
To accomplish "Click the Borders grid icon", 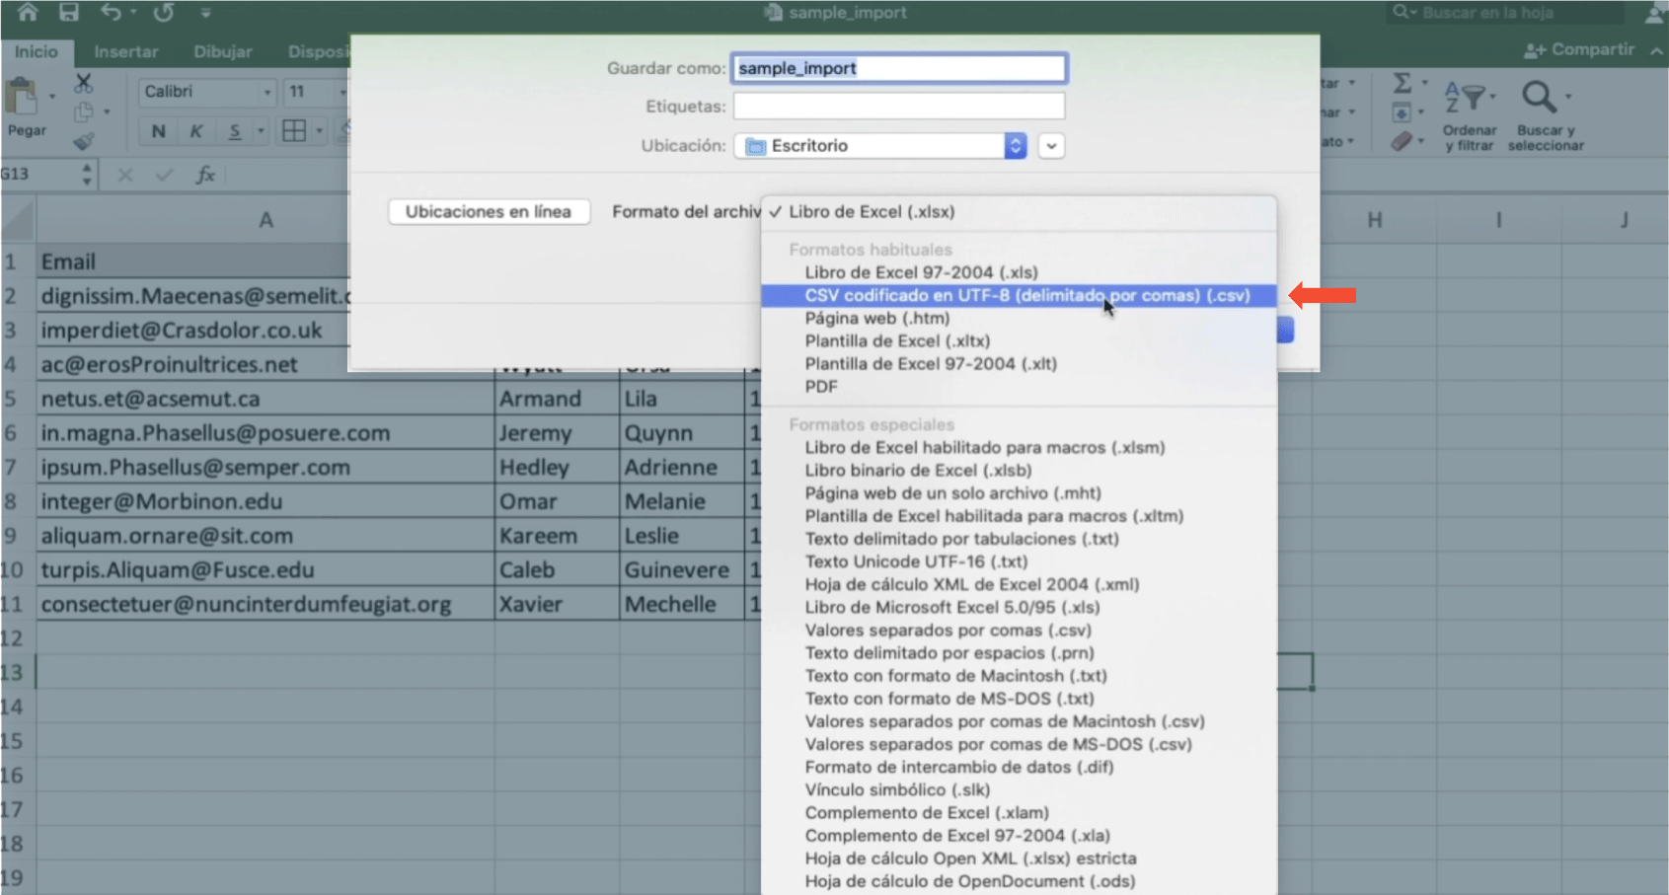I will point(294,131).
